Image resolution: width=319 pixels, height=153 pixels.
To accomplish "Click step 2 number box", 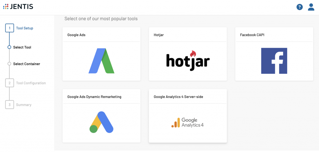I will coord(10,83).
